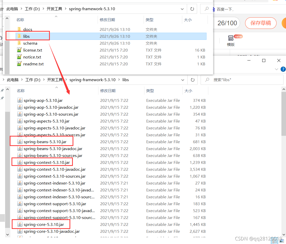The image size is (286, 244).
Task: Navigate to 工作 (D:) in libs address bar
Action: pyautogui.click(x=33, y=80)
